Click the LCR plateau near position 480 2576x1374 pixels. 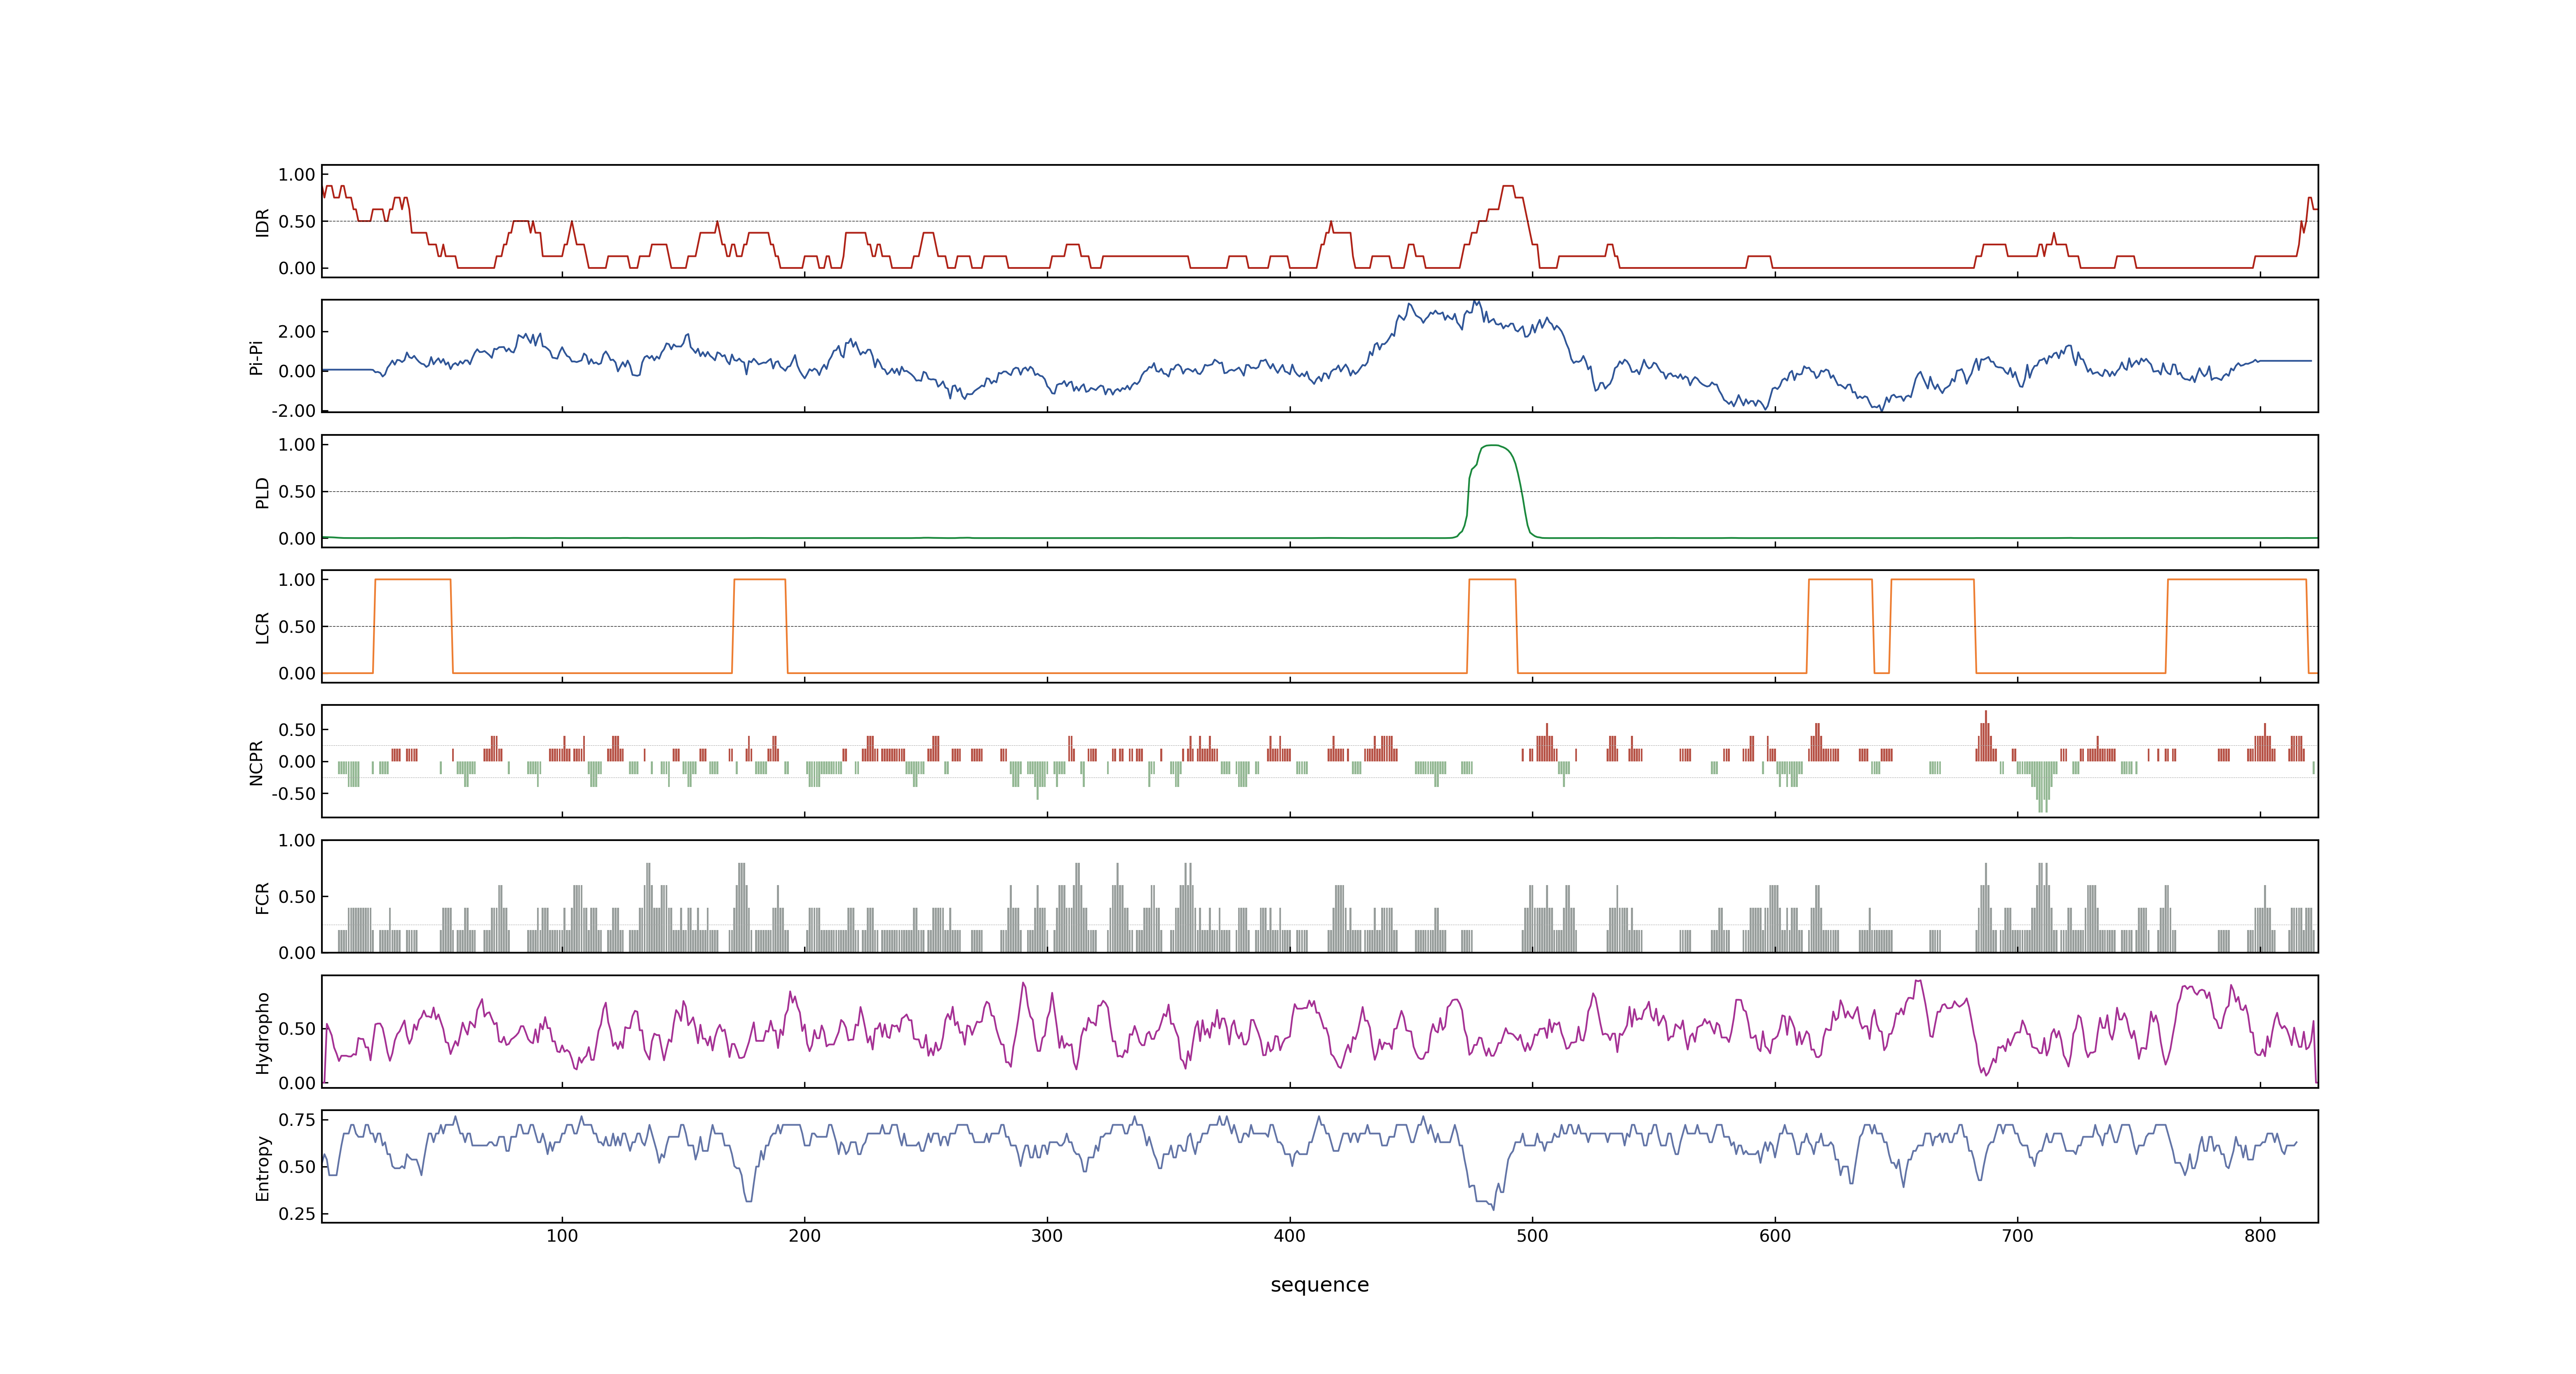point(1492,580)
